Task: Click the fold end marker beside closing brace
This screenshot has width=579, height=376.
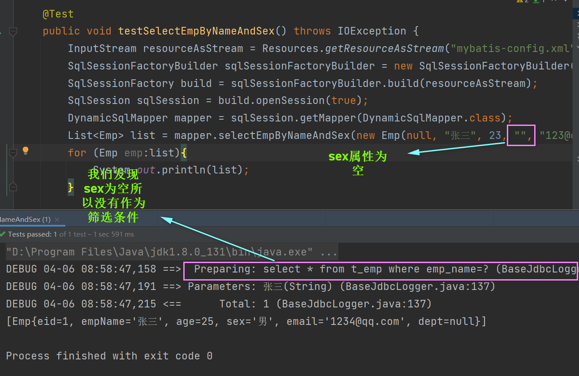Action: [x=13, y=186]
